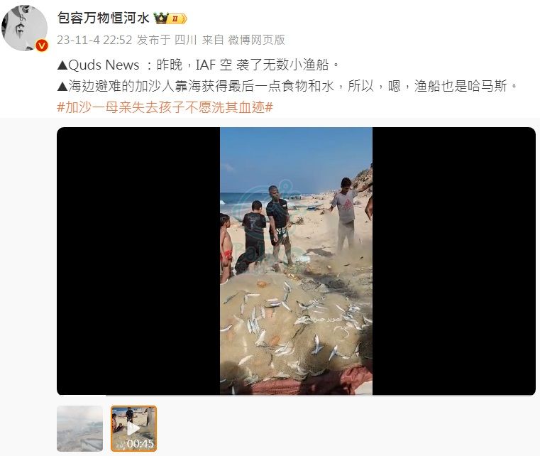Click the 00:45 duration label
This screenshot has height=456, width=540.
(x=140, y=443)
